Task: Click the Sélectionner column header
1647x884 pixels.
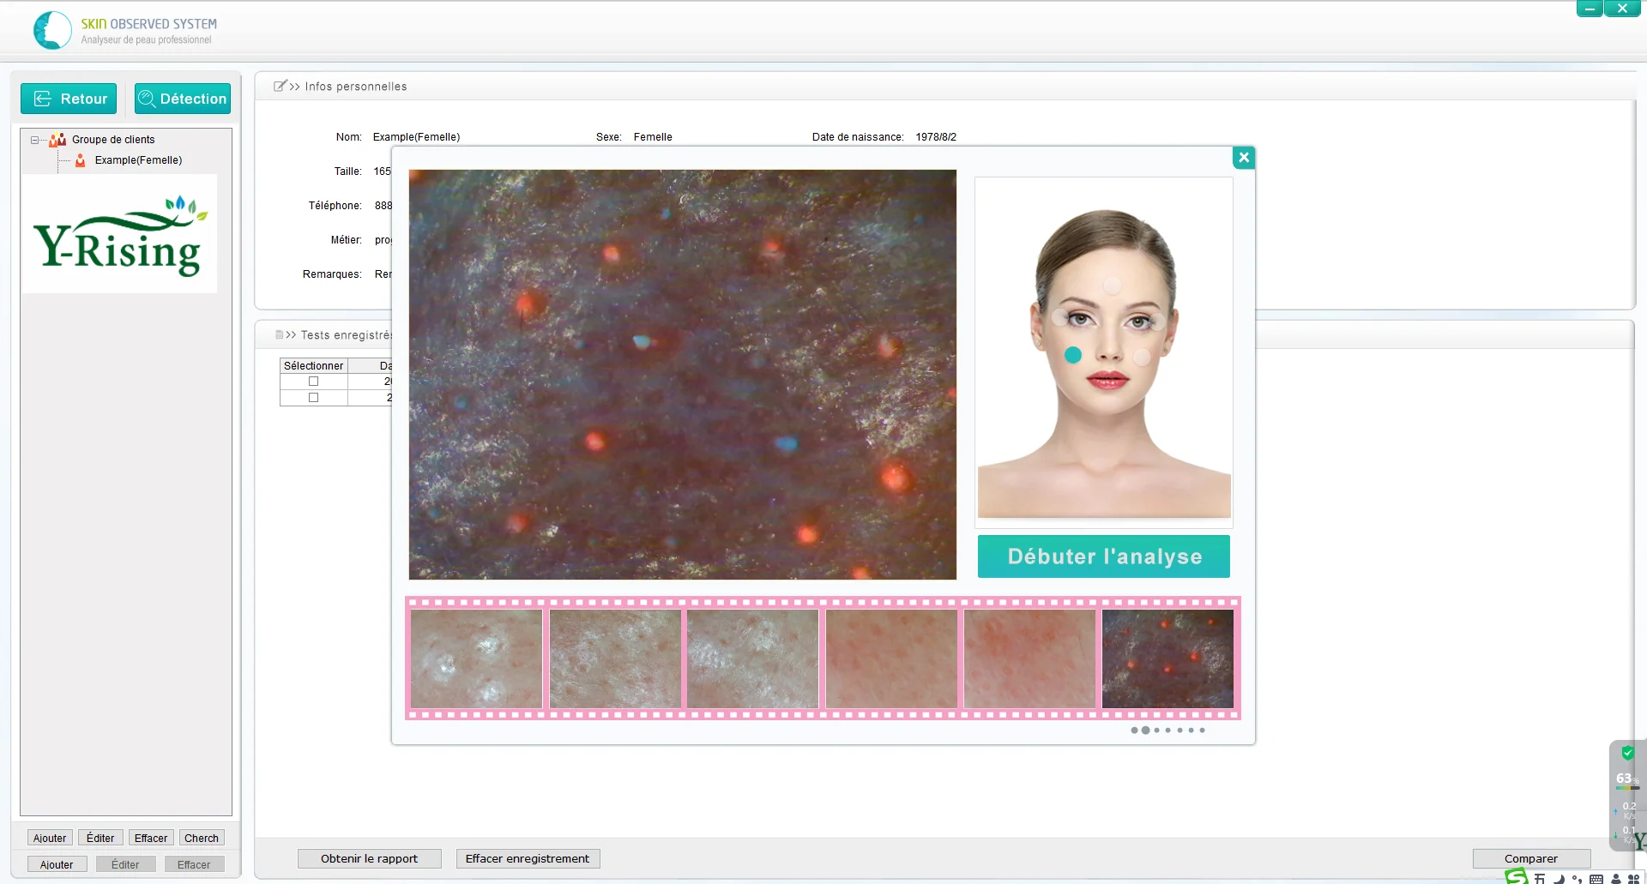Action: tap(314, 366)
